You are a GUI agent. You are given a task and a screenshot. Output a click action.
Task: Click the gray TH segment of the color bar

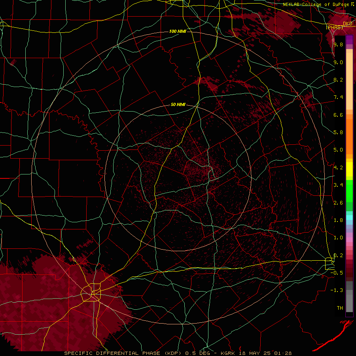pos(349,303)
